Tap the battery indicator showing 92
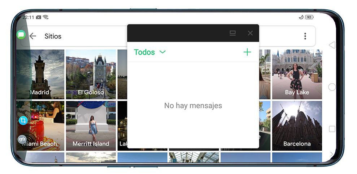 [309, 17]
